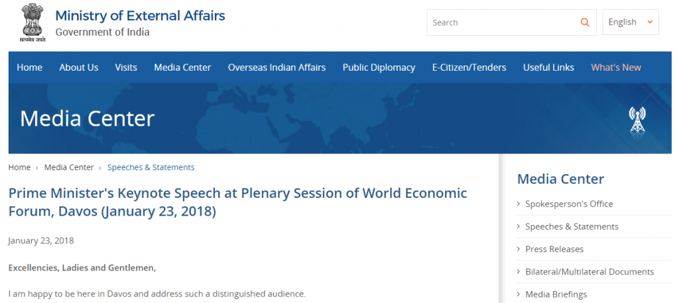Open the English language dropdown

pos(630,22)
